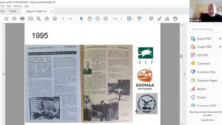Toggle scrolling read mode icon

click(x=139, y=18)
